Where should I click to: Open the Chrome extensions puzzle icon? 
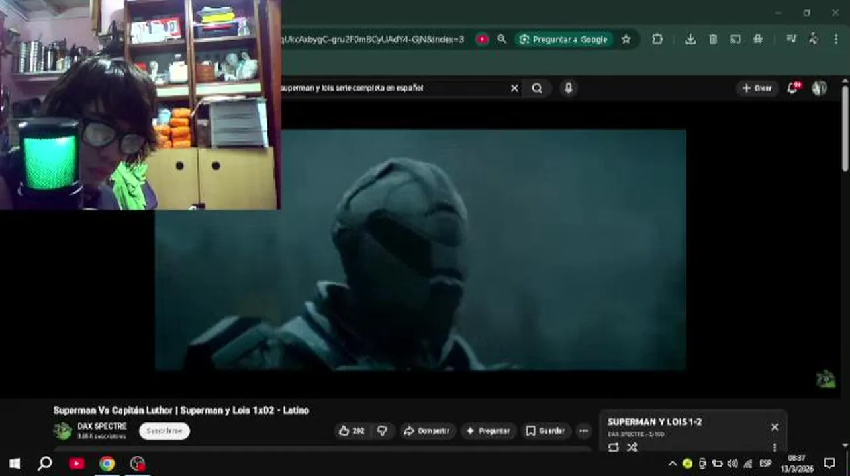(657, 40)
